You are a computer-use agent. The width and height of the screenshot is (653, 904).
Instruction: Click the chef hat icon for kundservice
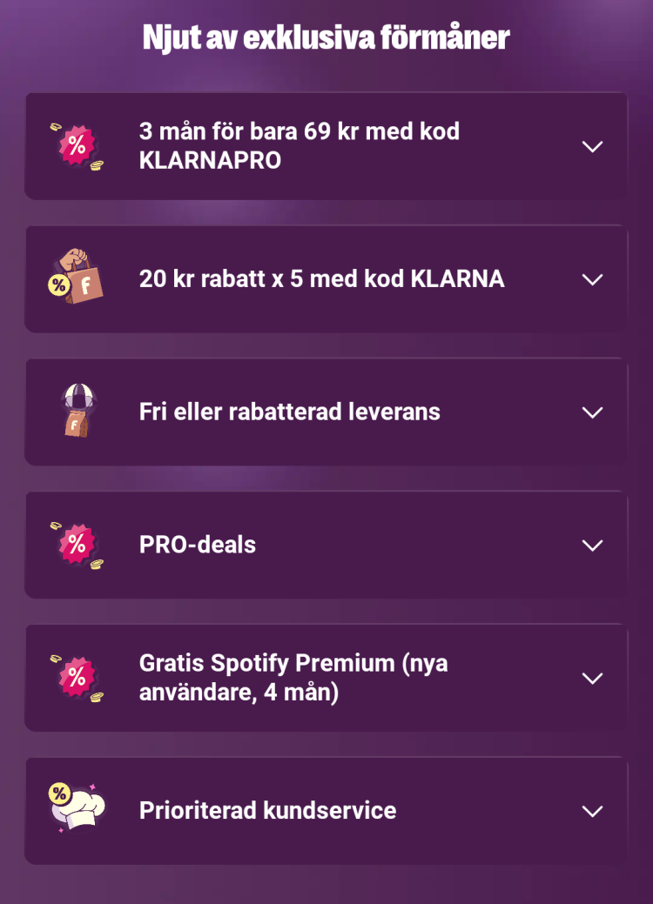coord(77,807)
